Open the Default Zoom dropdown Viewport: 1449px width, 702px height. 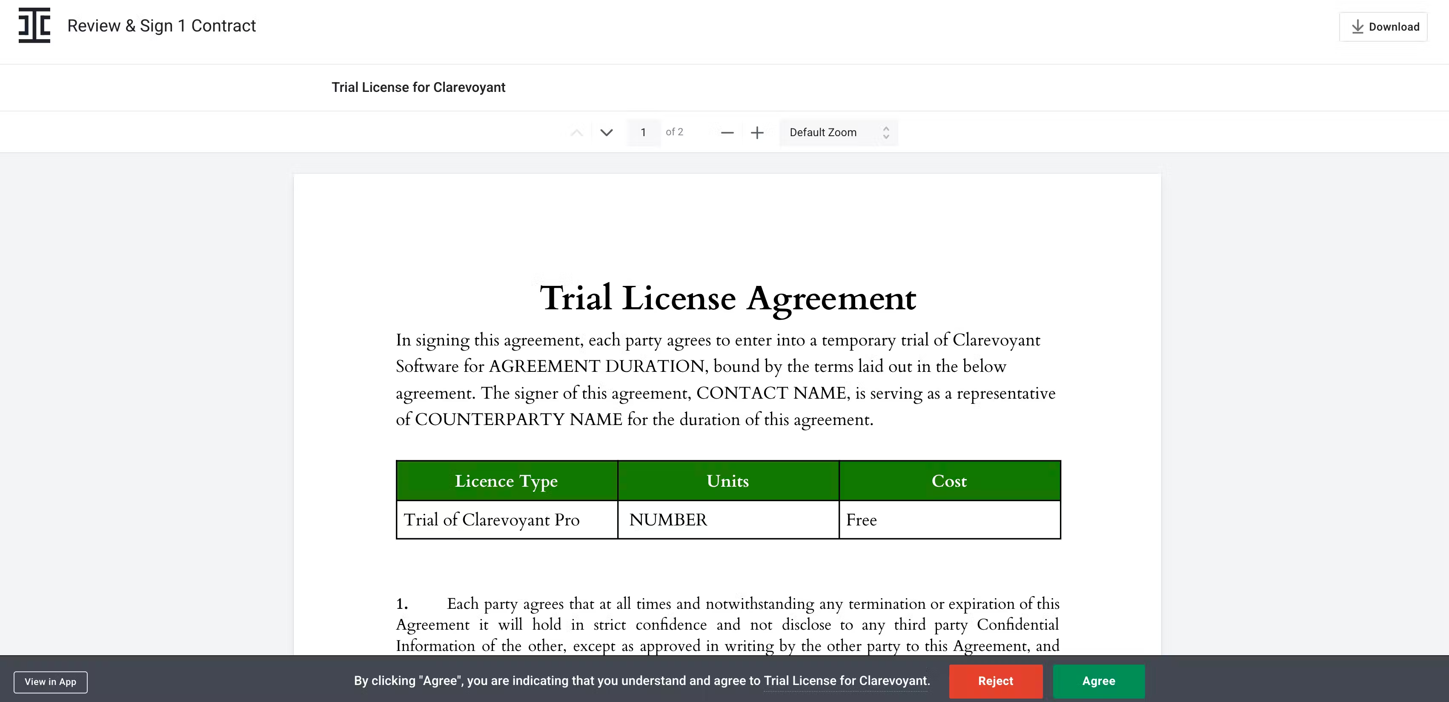[838, 133]
